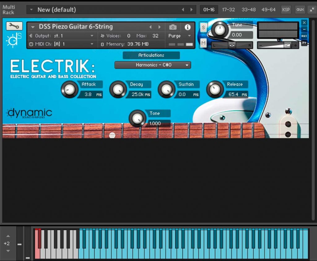Image resolution: width=317 pixels, height=261 pixels.
Task: Open instrument edit mode with wrench icon
Action: [14, 26]
